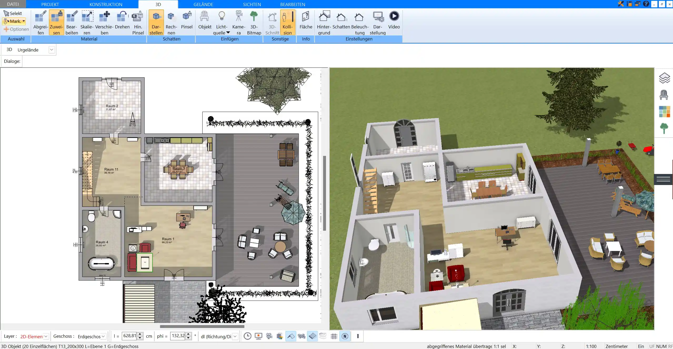Toggle the North indicator (N) in status bar

coord(345,336)
